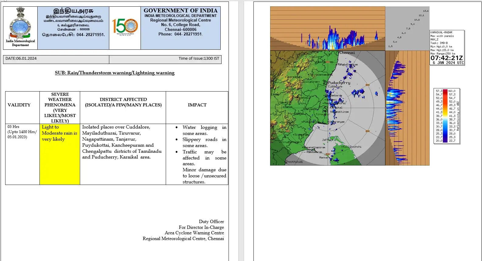Click the Time of Issue:1300 IST field

(199, 59)
